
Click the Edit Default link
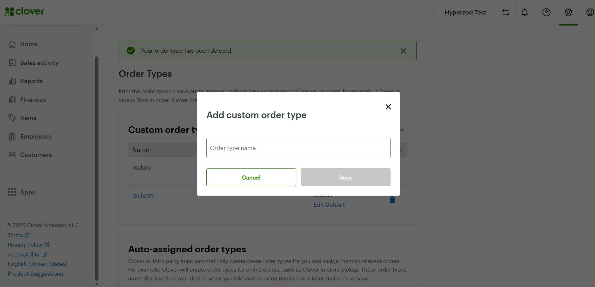point(329,205)
